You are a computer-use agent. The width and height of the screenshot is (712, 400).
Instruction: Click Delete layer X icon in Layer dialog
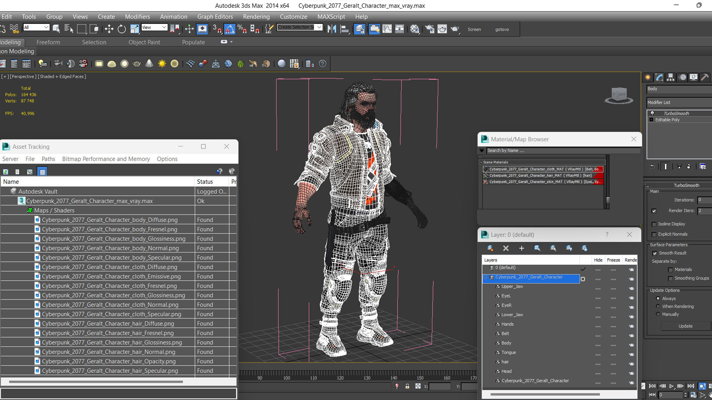(506, 248)
